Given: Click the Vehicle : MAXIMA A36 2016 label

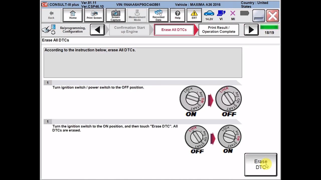Looking at the screenshot, I should coord(198,4).
